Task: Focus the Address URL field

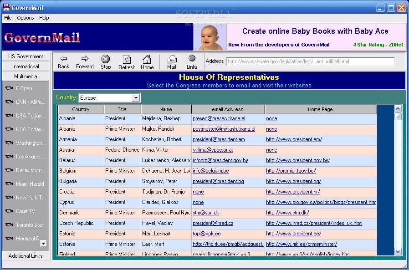Action: (x=311, y=61)
